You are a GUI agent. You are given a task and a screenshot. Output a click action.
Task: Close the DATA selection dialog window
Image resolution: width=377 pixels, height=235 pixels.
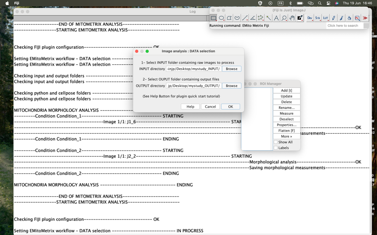(137, 51)
